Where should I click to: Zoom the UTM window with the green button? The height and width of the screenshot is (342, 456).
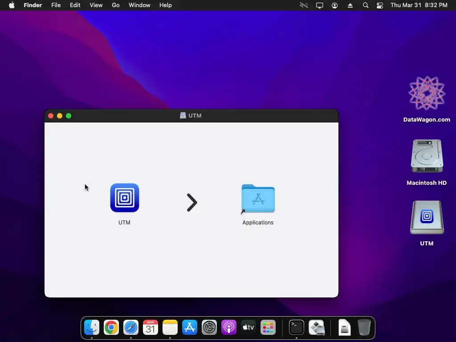click(69, 116)
